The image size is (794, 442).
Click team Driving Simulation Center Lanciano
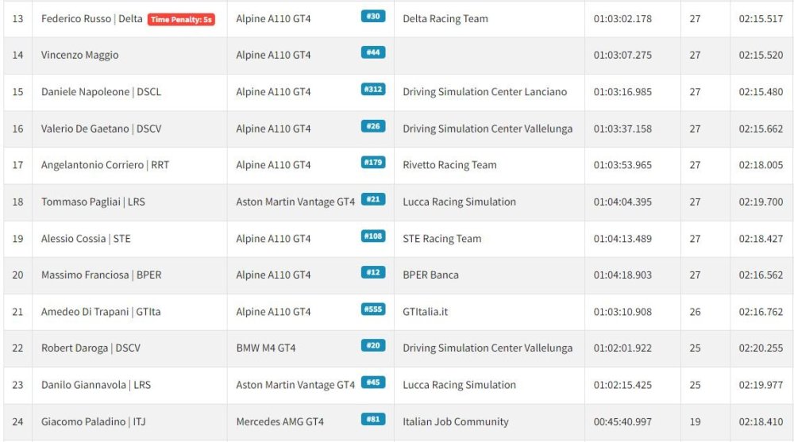[x=485, y=91]
